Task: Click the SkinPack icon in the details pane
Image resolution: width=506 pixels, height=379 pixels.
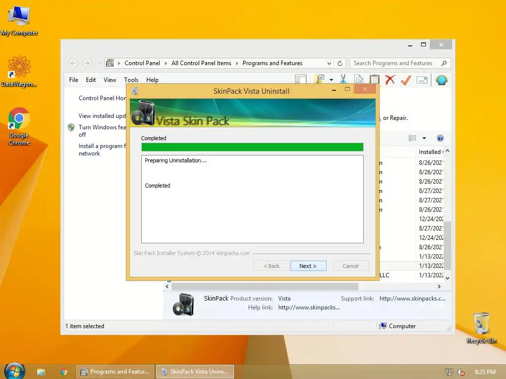Action: click(x=183, y=304)
